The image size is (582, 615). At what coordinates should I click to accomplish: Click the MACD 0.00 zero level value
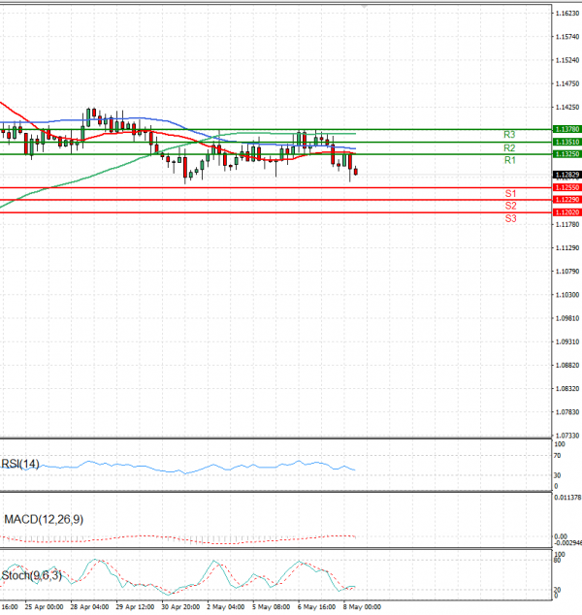pos(561,536)
